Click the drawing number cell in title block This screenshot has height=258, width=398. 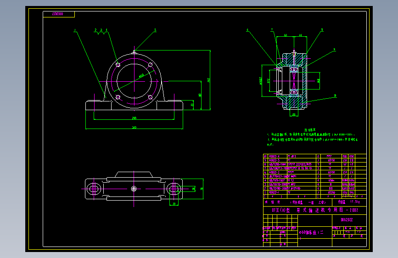349,220
